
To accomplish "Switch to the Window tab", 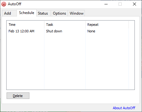I will [76, 13].
